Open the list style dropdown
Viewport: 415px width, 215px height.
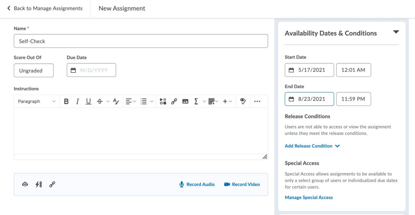point(147,102)
